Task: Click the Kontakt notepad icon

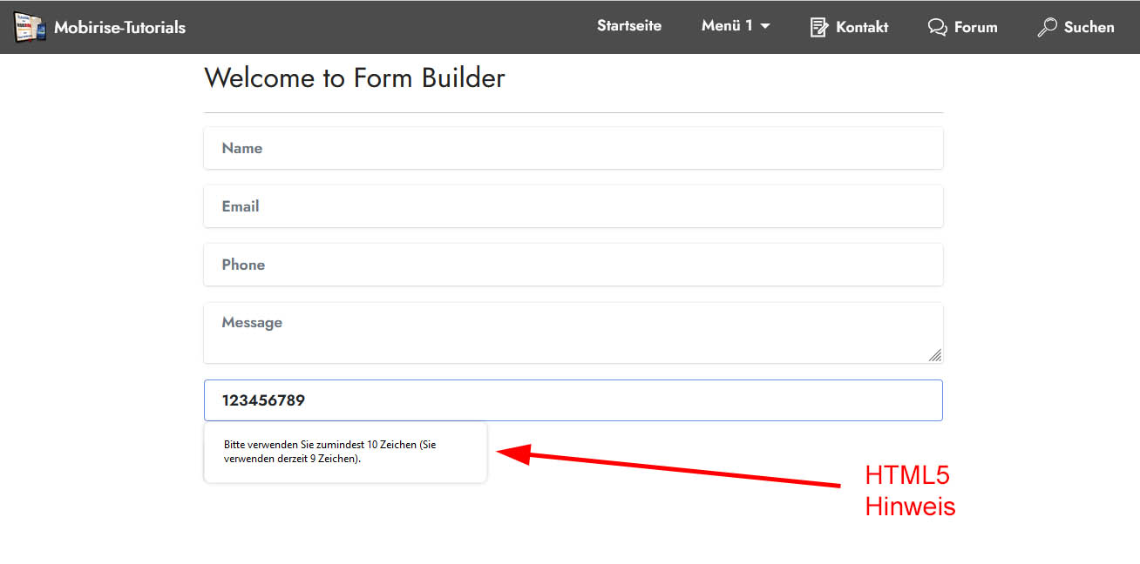Action: [x=818, y=27]
